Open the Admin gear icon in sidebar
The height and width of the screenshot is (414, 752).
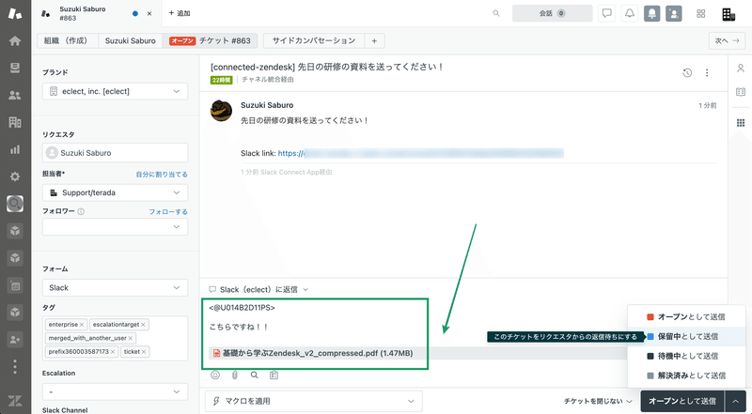click(15, 176)
